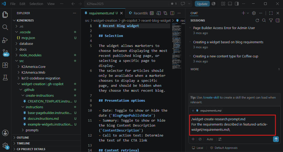Viewport: 283px width, 152px height.
Task: Open chat settings gear icon
Action: (x=254, y=13)
